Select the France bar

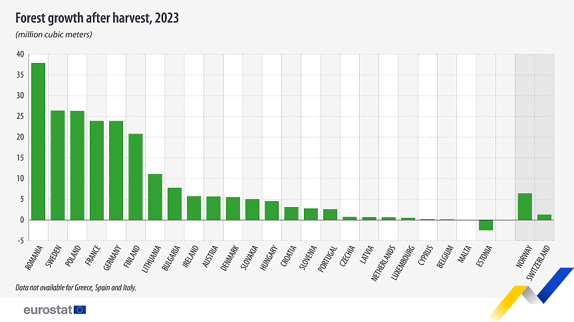(x=97, y=170)
